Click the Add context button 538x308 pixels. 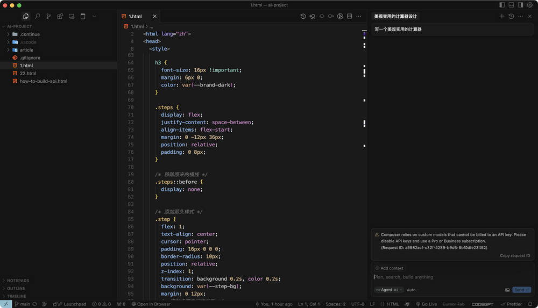390,268
